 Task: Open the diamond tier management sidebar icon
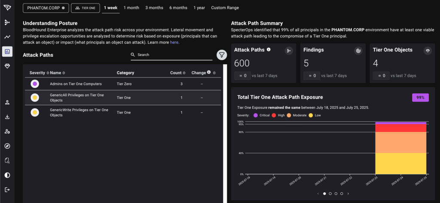pos(7,66)
